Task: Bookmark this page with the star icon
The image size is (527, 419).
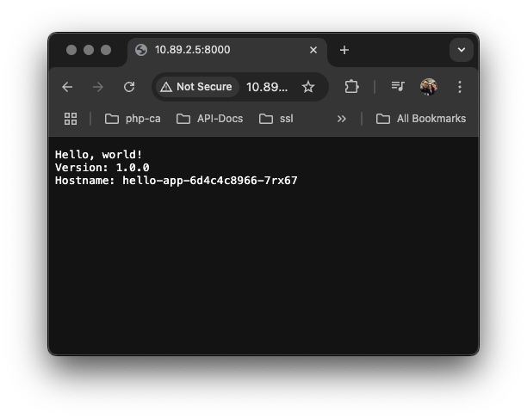Action: click(308, 87)
